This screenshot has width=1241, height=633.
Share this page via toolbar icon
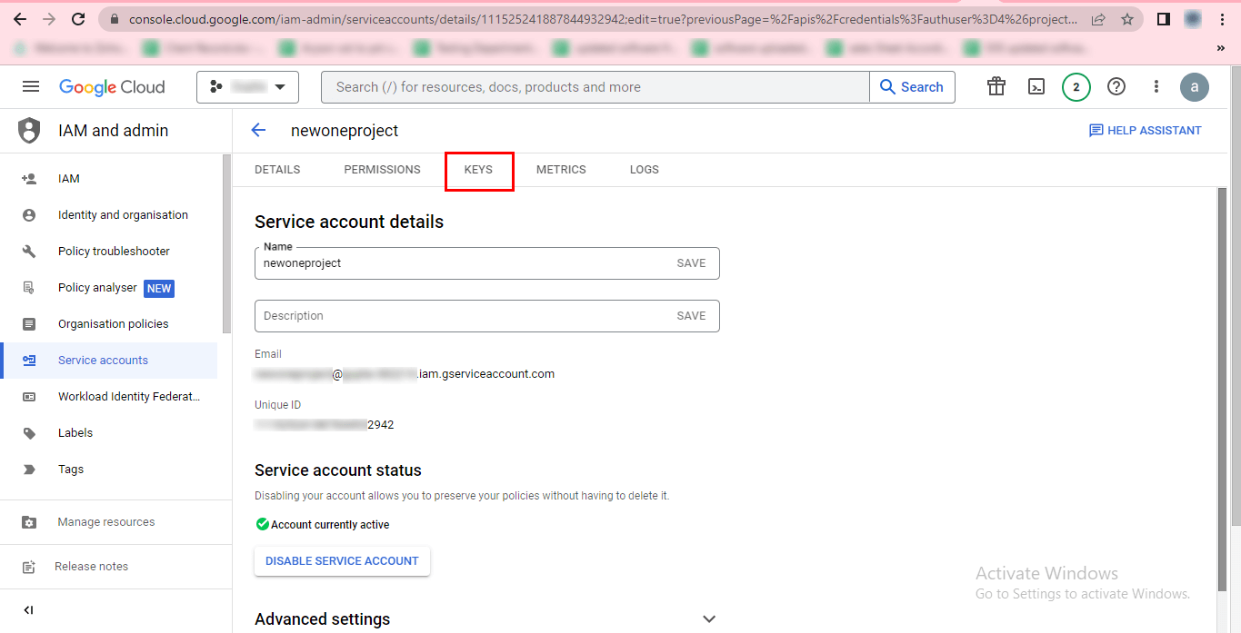point(1098,19)
